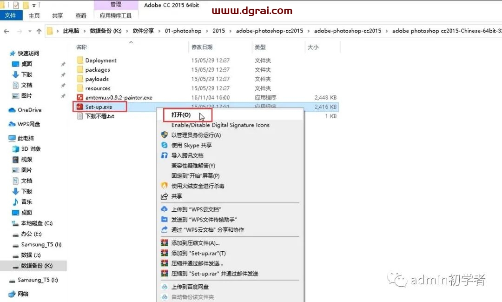Click the Forward navigation arrow
The width and height of the screenshot is (502, 302).
[20, 31]
